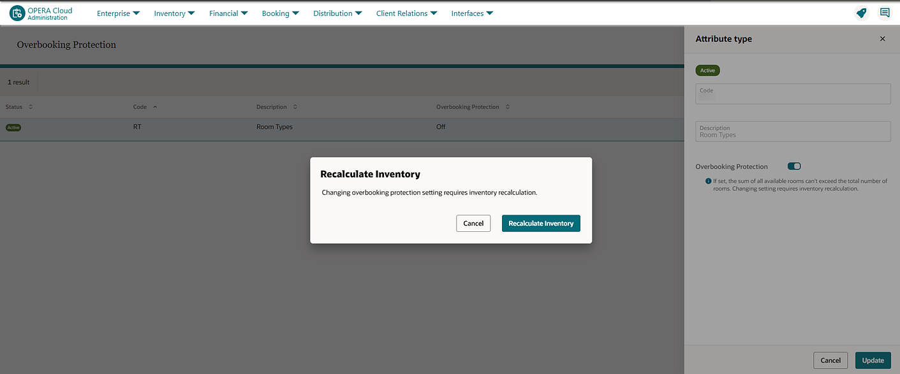Click the Active badge in Attribute type panel
The image size is (900, 374).
[707, 71]
